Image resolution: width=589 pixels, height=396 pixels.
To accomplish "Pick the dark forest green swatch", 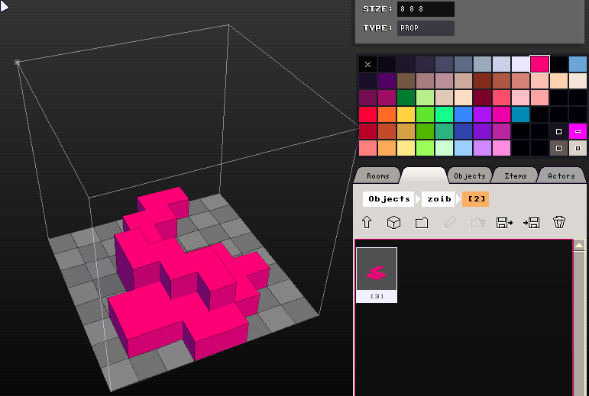I will tap(406, 98).
